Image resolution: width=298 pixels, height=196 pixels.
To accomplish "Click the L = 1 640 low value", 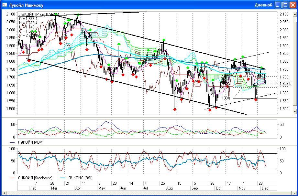I will click(27, 27).
